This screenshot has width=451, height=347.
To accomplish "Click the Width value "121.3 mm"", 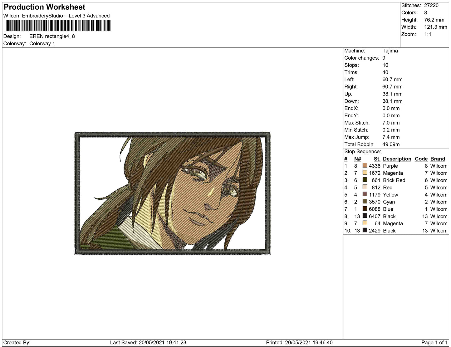I will (436, 27).
